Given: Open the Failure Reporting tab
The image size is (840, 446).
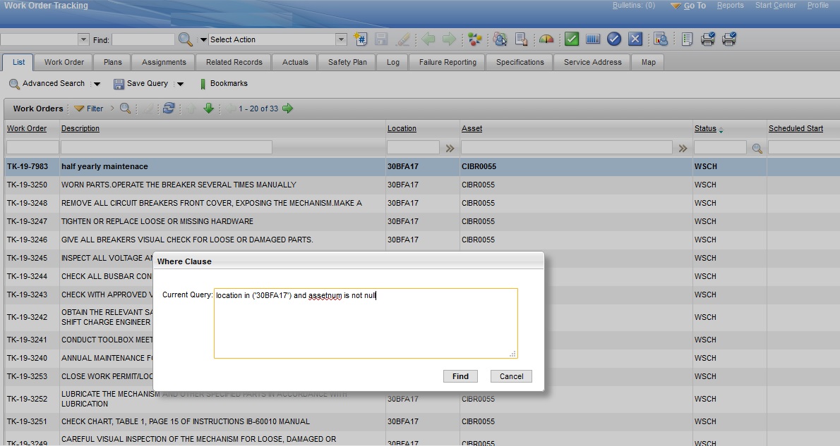Looking at the screenshot, I should 447,62.
